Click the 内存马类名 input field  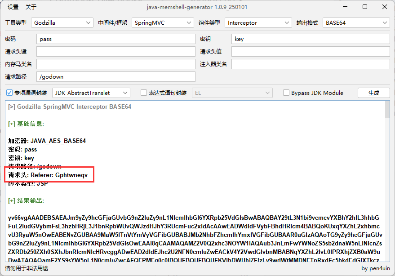click(115, 64)
